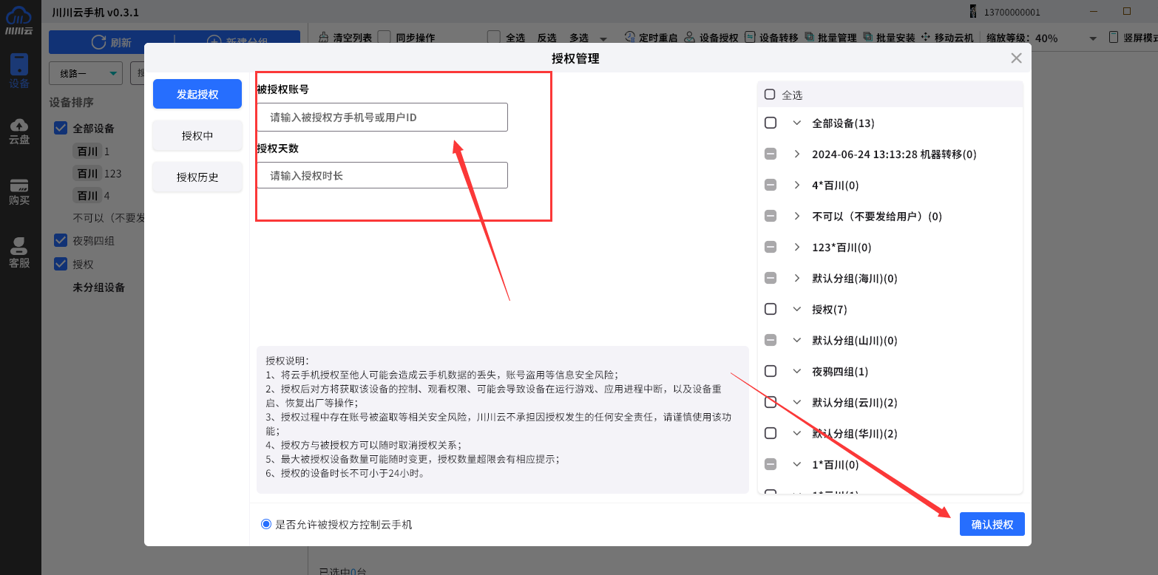Switch to the 授权中 tab

pyautogui.click(x=197, y=135)
